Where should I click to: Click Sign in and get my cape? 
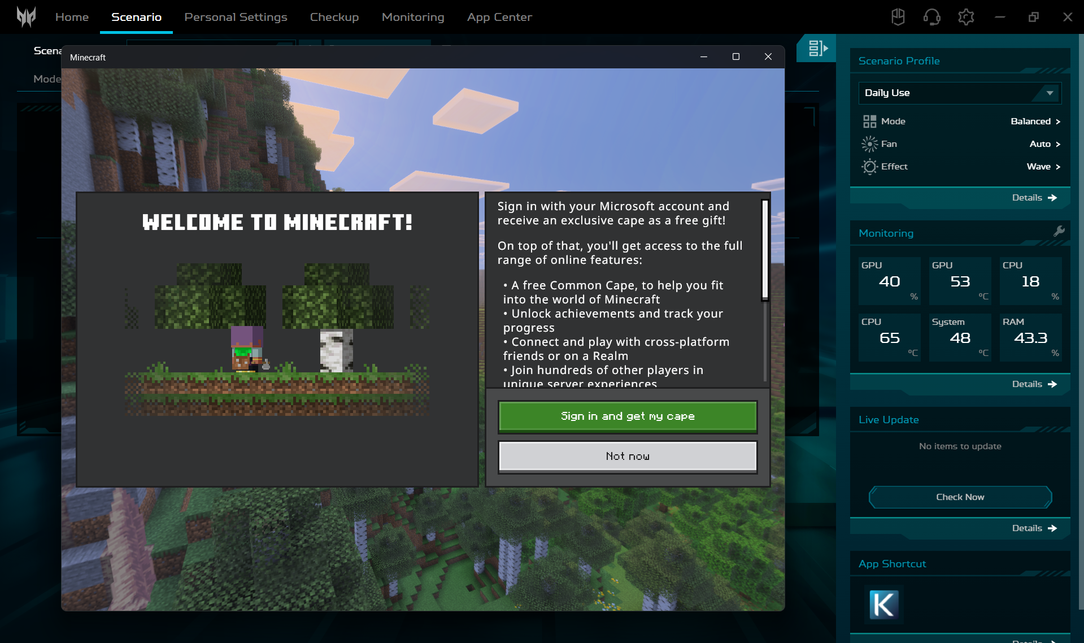click(628, 416)
